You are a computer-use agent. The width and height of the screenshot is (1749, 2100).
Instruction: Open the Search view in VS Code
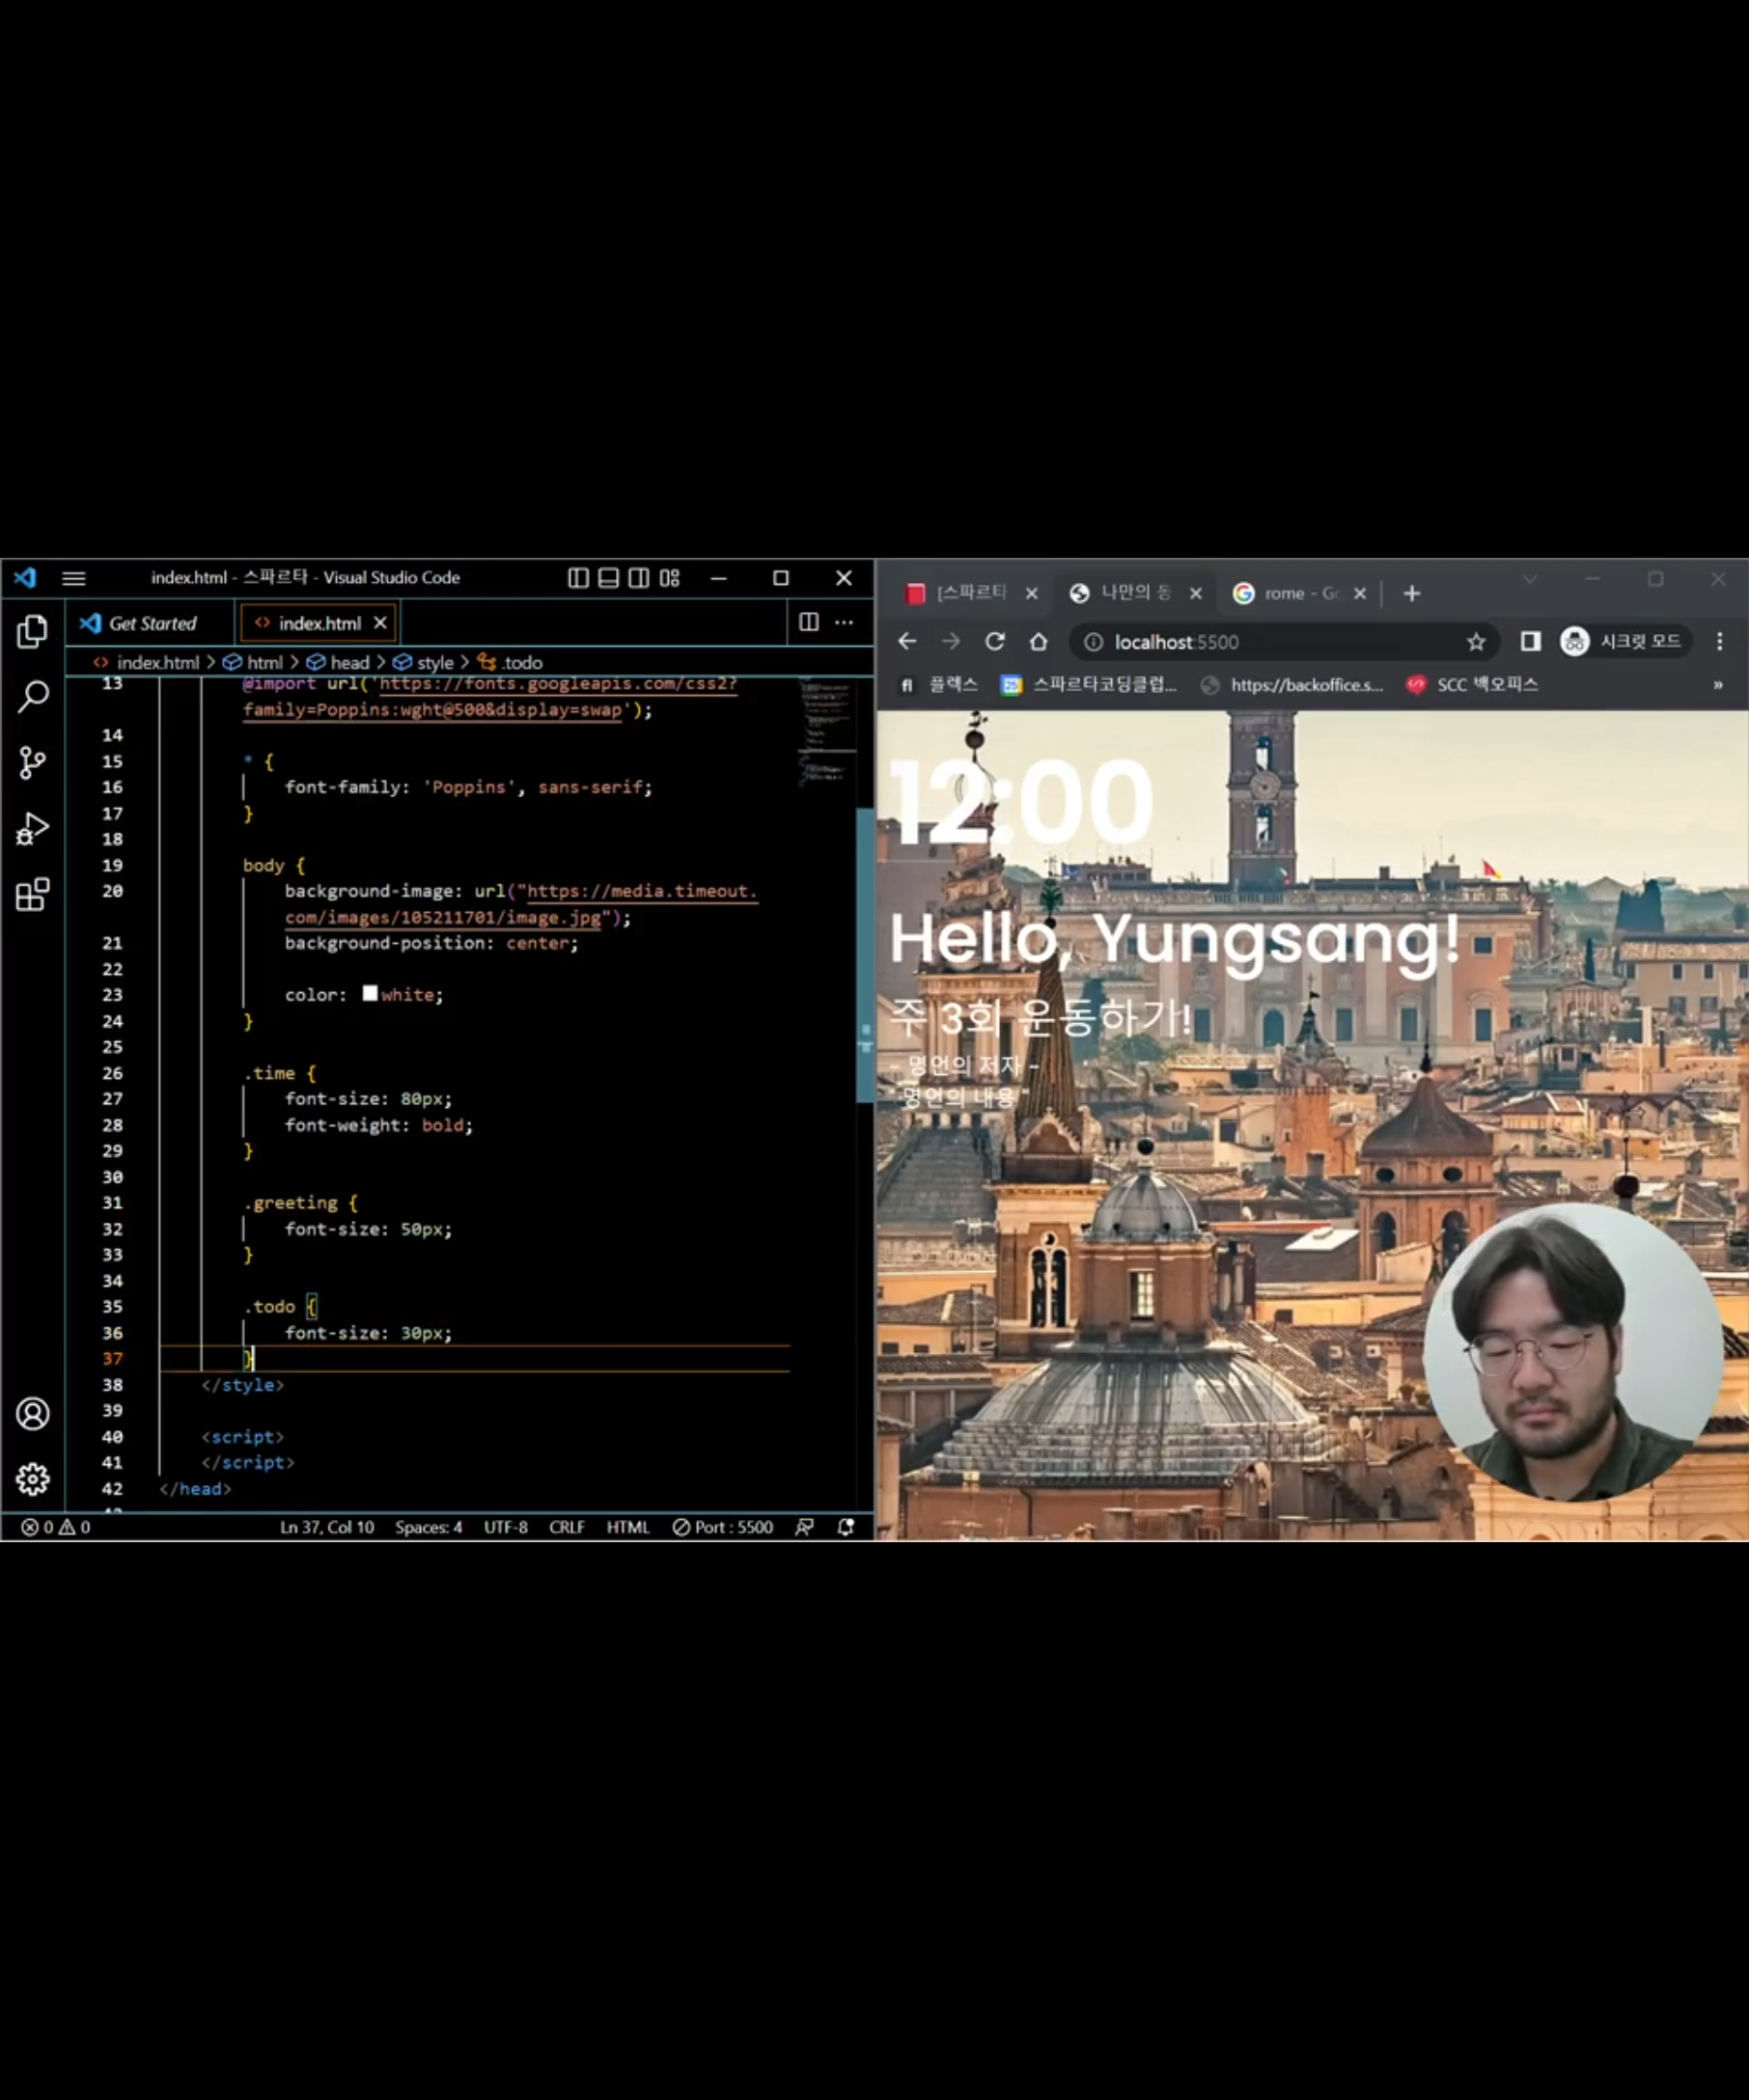32,696
